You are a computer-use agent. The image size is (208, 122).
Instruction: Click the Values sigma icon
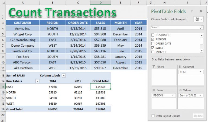click(x=180, y=90)
